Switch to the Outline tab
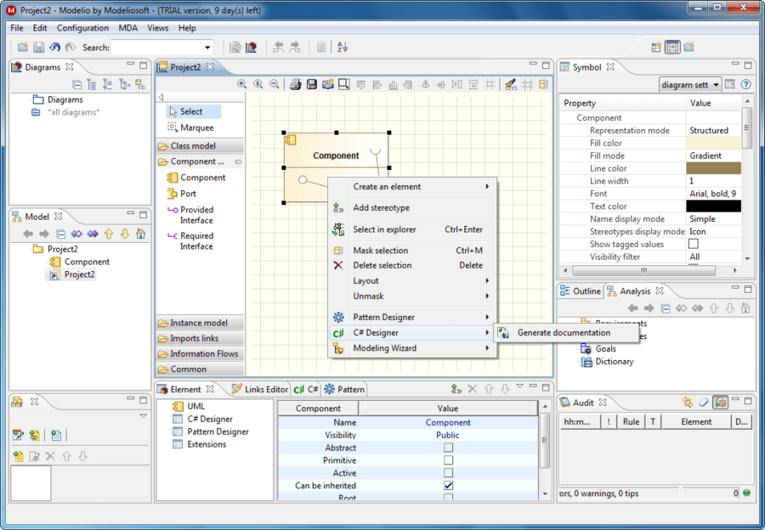The width and height of the screenshot is (765, 530). click(x=581, y=291)
